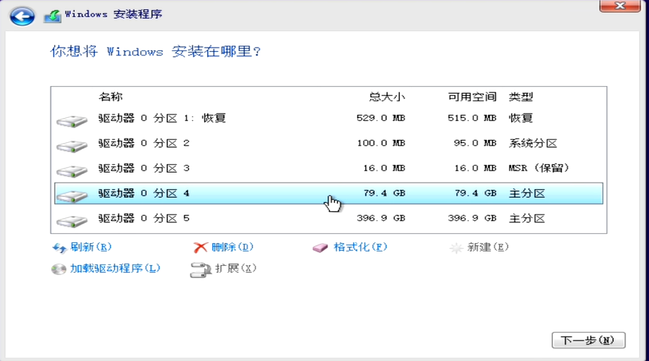Close the Windows Setup window

click(x=620, y=6)
